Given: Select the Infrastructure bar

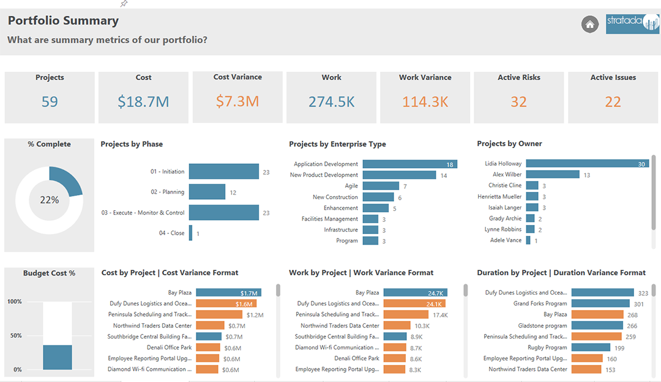Looking at the screenshot, I should (x=370, y=230).
